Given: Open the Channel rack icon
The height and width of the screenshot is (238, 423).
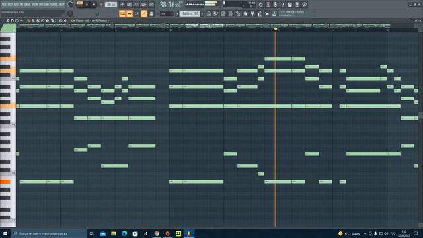Looking at the screenshot, I should coord(223,13).
